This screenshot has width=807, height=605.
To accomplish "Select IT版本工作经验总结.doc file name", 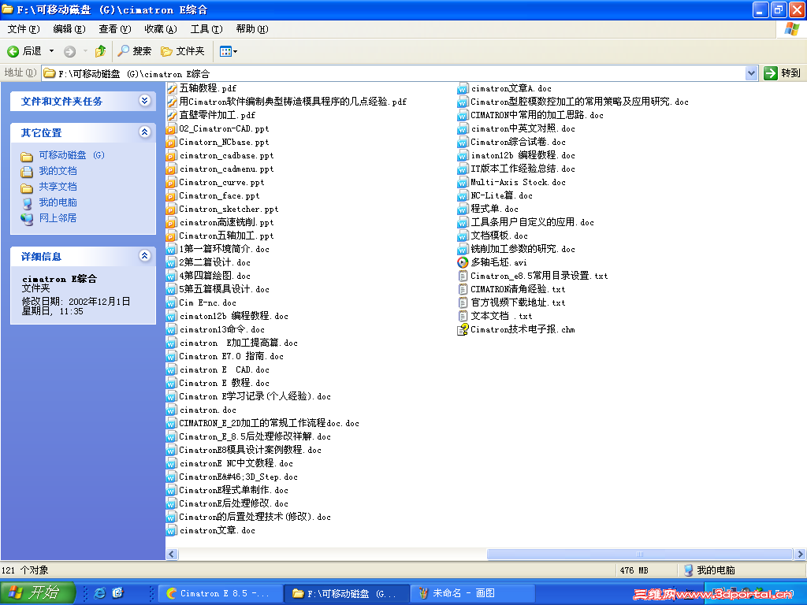I will pyautogui.click(x=523, y=169).
